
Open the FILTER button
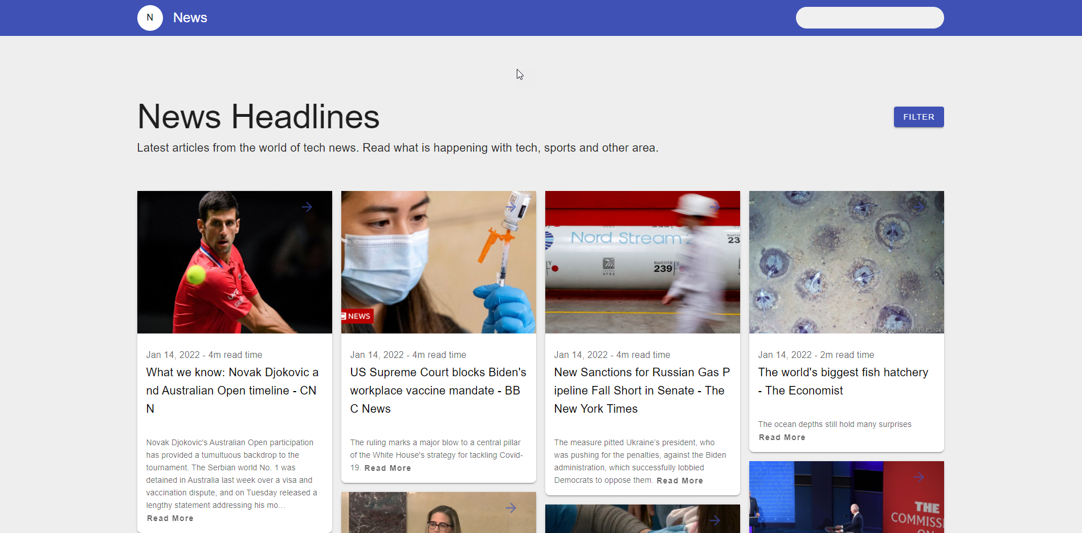[x=918, y=117]
